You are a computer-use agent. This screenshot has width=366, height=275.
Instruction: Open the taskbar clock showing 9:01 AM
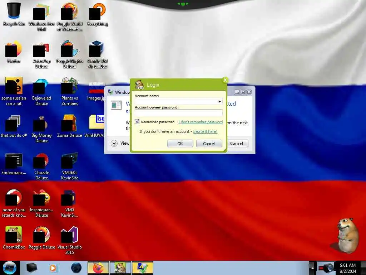(x=348, y=268)
